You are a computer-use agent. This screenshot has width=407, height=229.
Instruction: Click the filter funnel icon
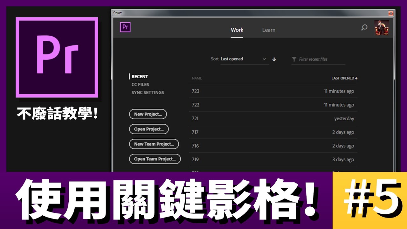pos(294,59)
